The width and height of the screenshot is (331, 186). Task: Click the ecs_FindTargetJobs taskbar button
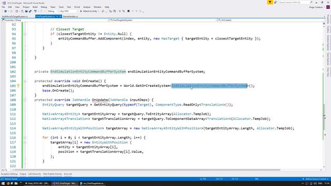click(93, 183)
